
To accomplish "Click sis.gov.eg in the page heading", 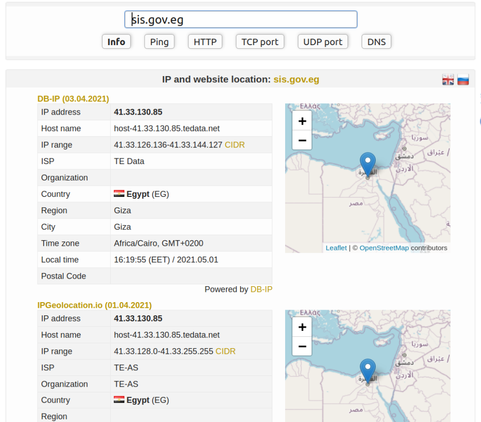I will click(296, 79).
